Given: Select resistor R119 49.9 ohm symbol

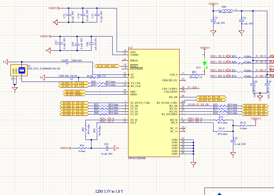Looking at the screenshot, I should point(220,131).
